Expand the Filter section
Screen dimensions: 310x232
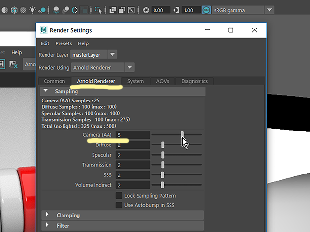click(47, 225)
